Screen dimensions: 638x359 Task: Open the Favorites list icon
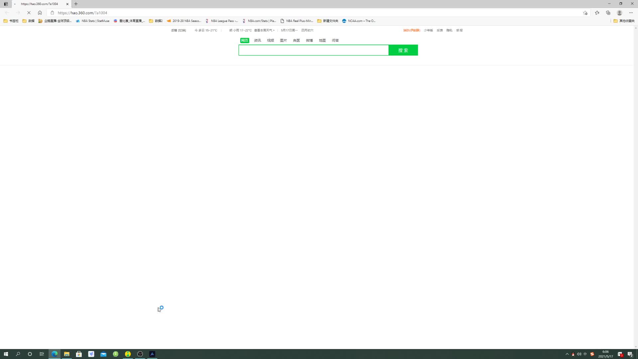pyautogui.click(x=597, y=13)
